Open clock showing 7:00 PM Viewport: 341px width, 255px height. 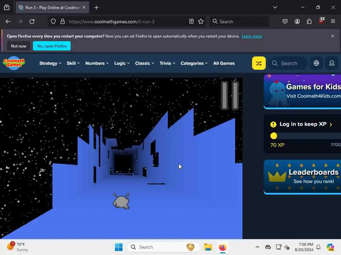(304, 247)
